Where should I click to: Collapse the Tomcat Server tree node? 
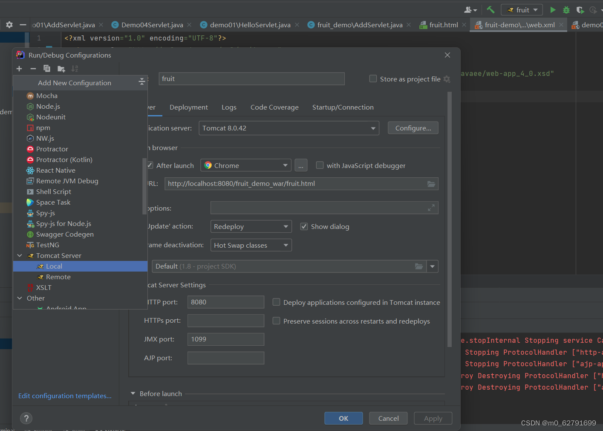(20, 255)
